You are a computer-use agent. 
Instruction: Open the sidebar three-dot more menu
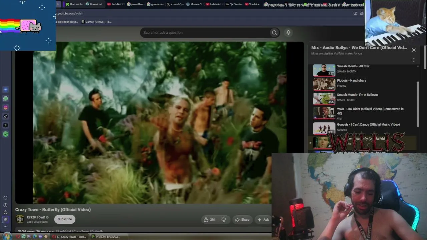coord(5,227)
